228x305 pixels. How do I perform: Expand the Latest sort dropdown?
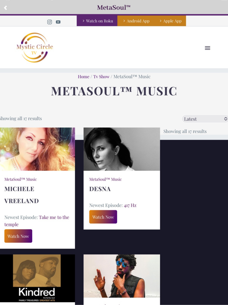tap(205, 119)
